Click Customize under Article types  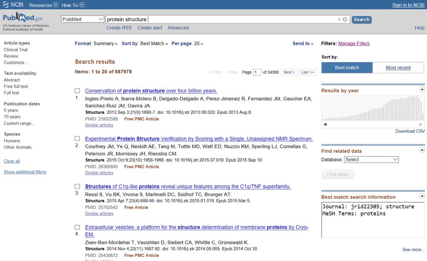click(16, 63)
